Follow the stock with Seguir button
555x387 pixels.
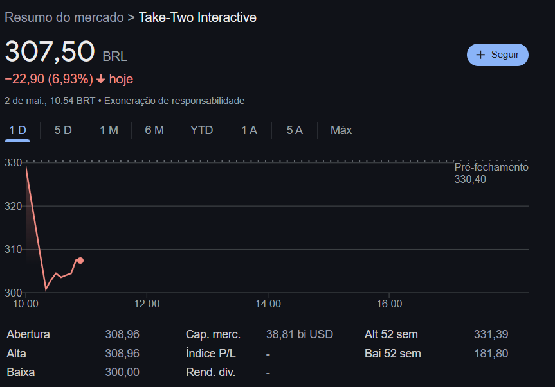pyautogui.click(x=498, y=55)
